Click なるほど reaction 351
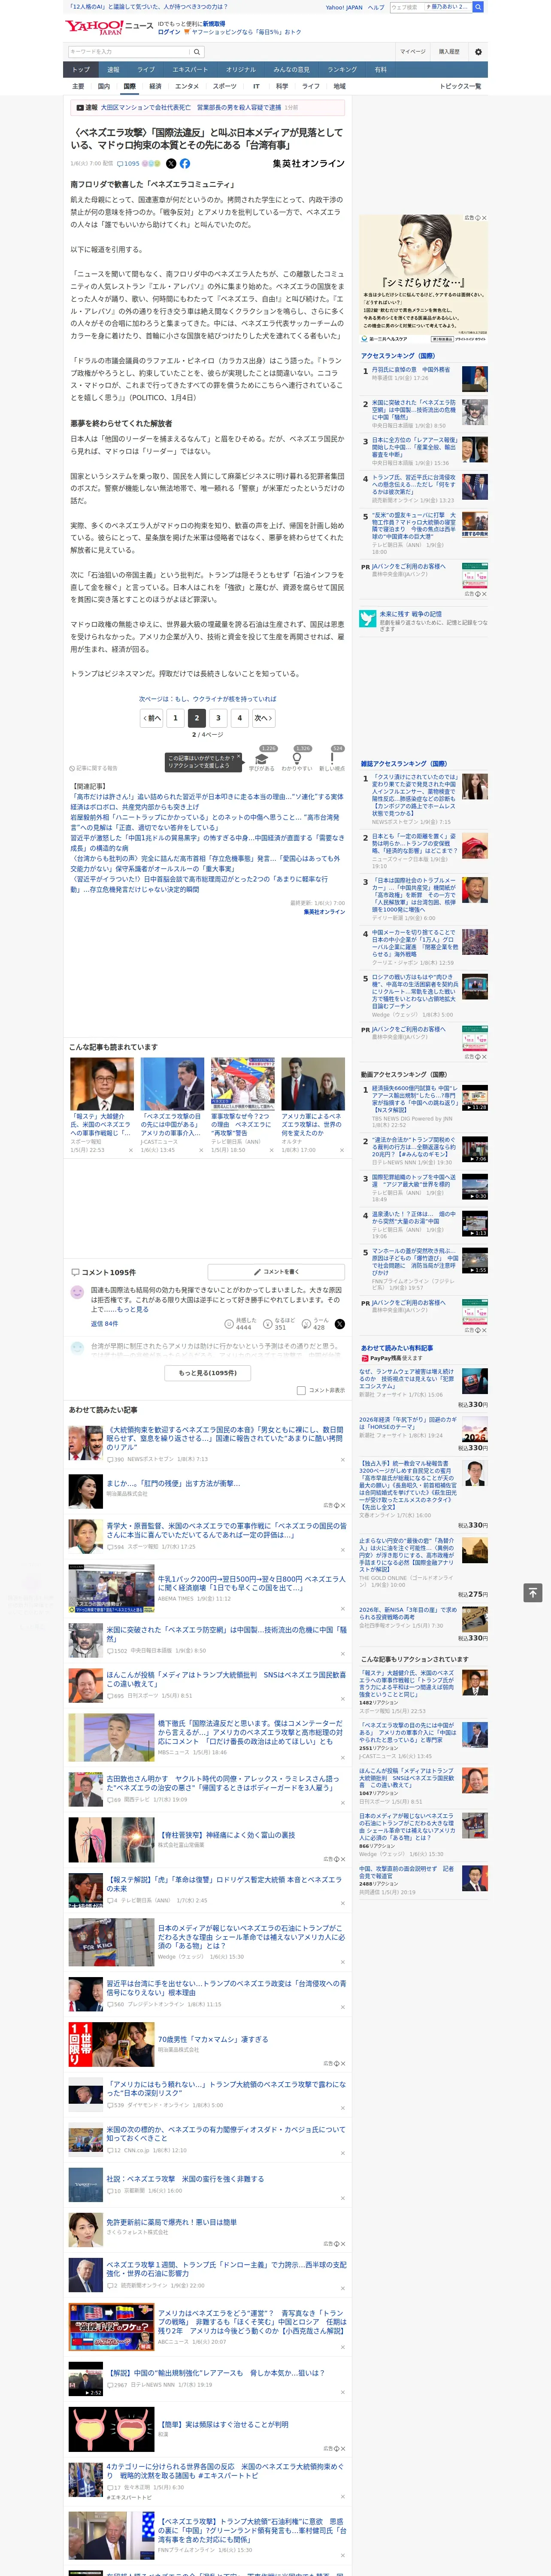Image resolution: width=551 pixels, height=2576 pixels. 279,1323
